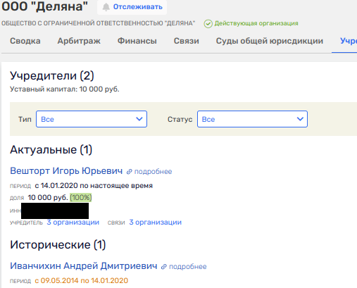The height and width of the screenshot is (288, 357).
Task: Open связи 3 организации link
Action: click(156, 223)
